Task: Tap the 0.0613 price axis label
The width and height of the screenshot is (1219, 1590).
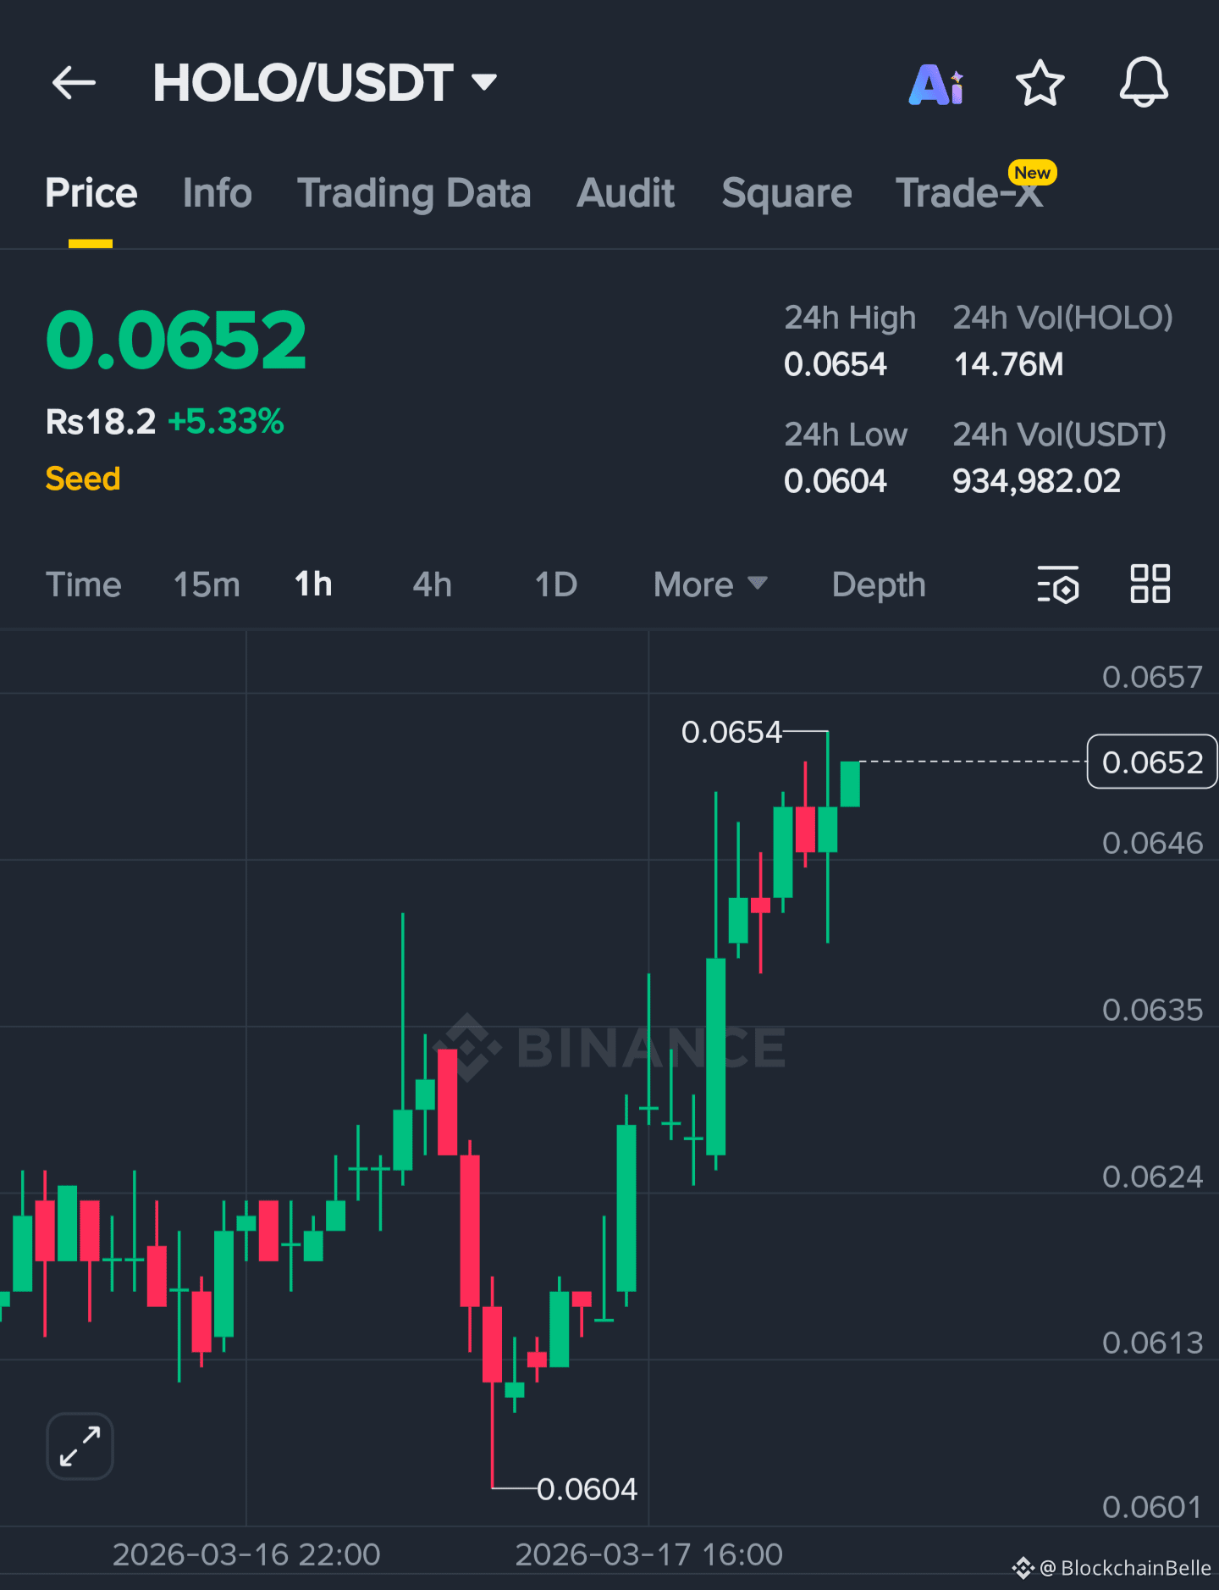Action: pos(1152,1343)
